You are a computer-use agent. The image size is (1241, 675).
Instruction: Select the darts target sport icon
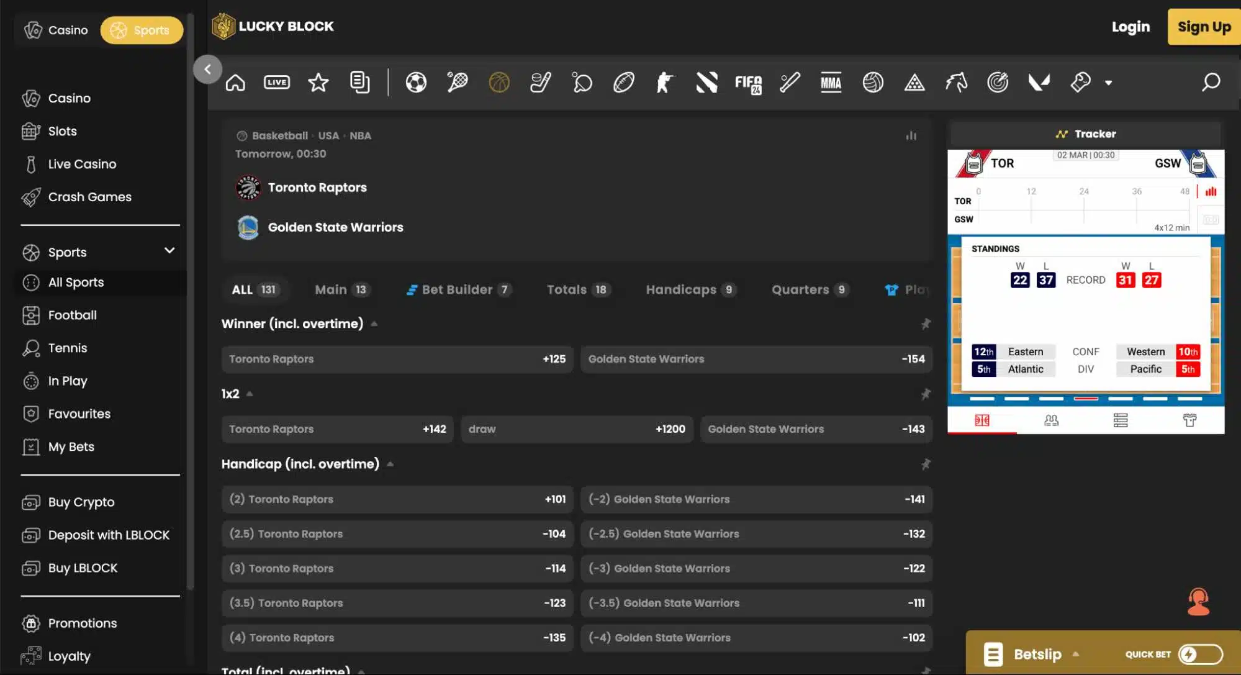(x=998, y=83)
